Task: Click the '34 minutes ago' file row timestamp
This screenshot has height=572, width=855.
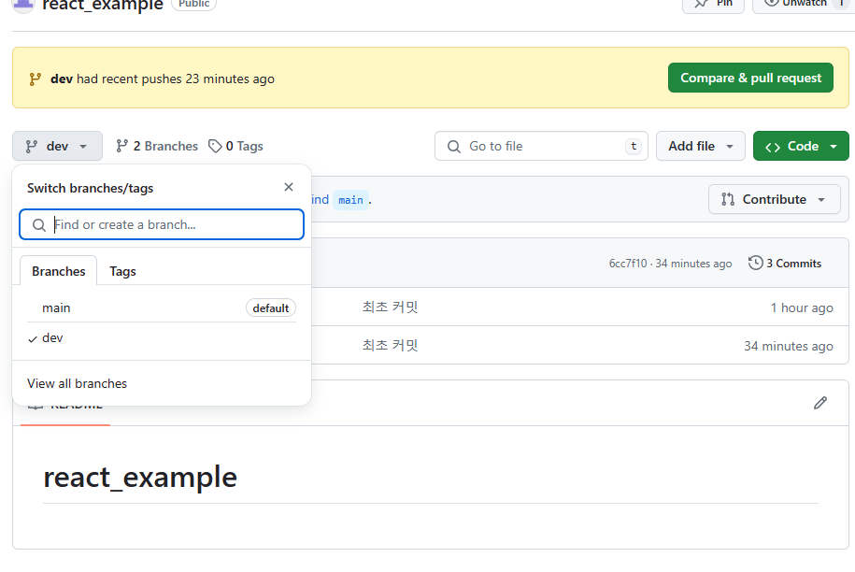Action: pos(789,346)
